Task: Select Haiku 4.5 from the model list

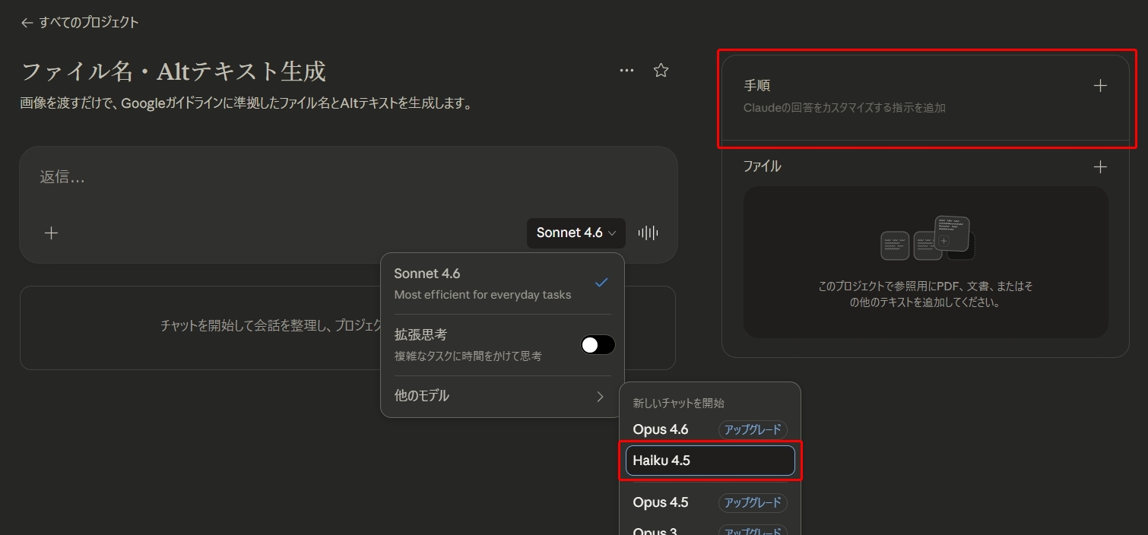Action: (x=662, y=460)
